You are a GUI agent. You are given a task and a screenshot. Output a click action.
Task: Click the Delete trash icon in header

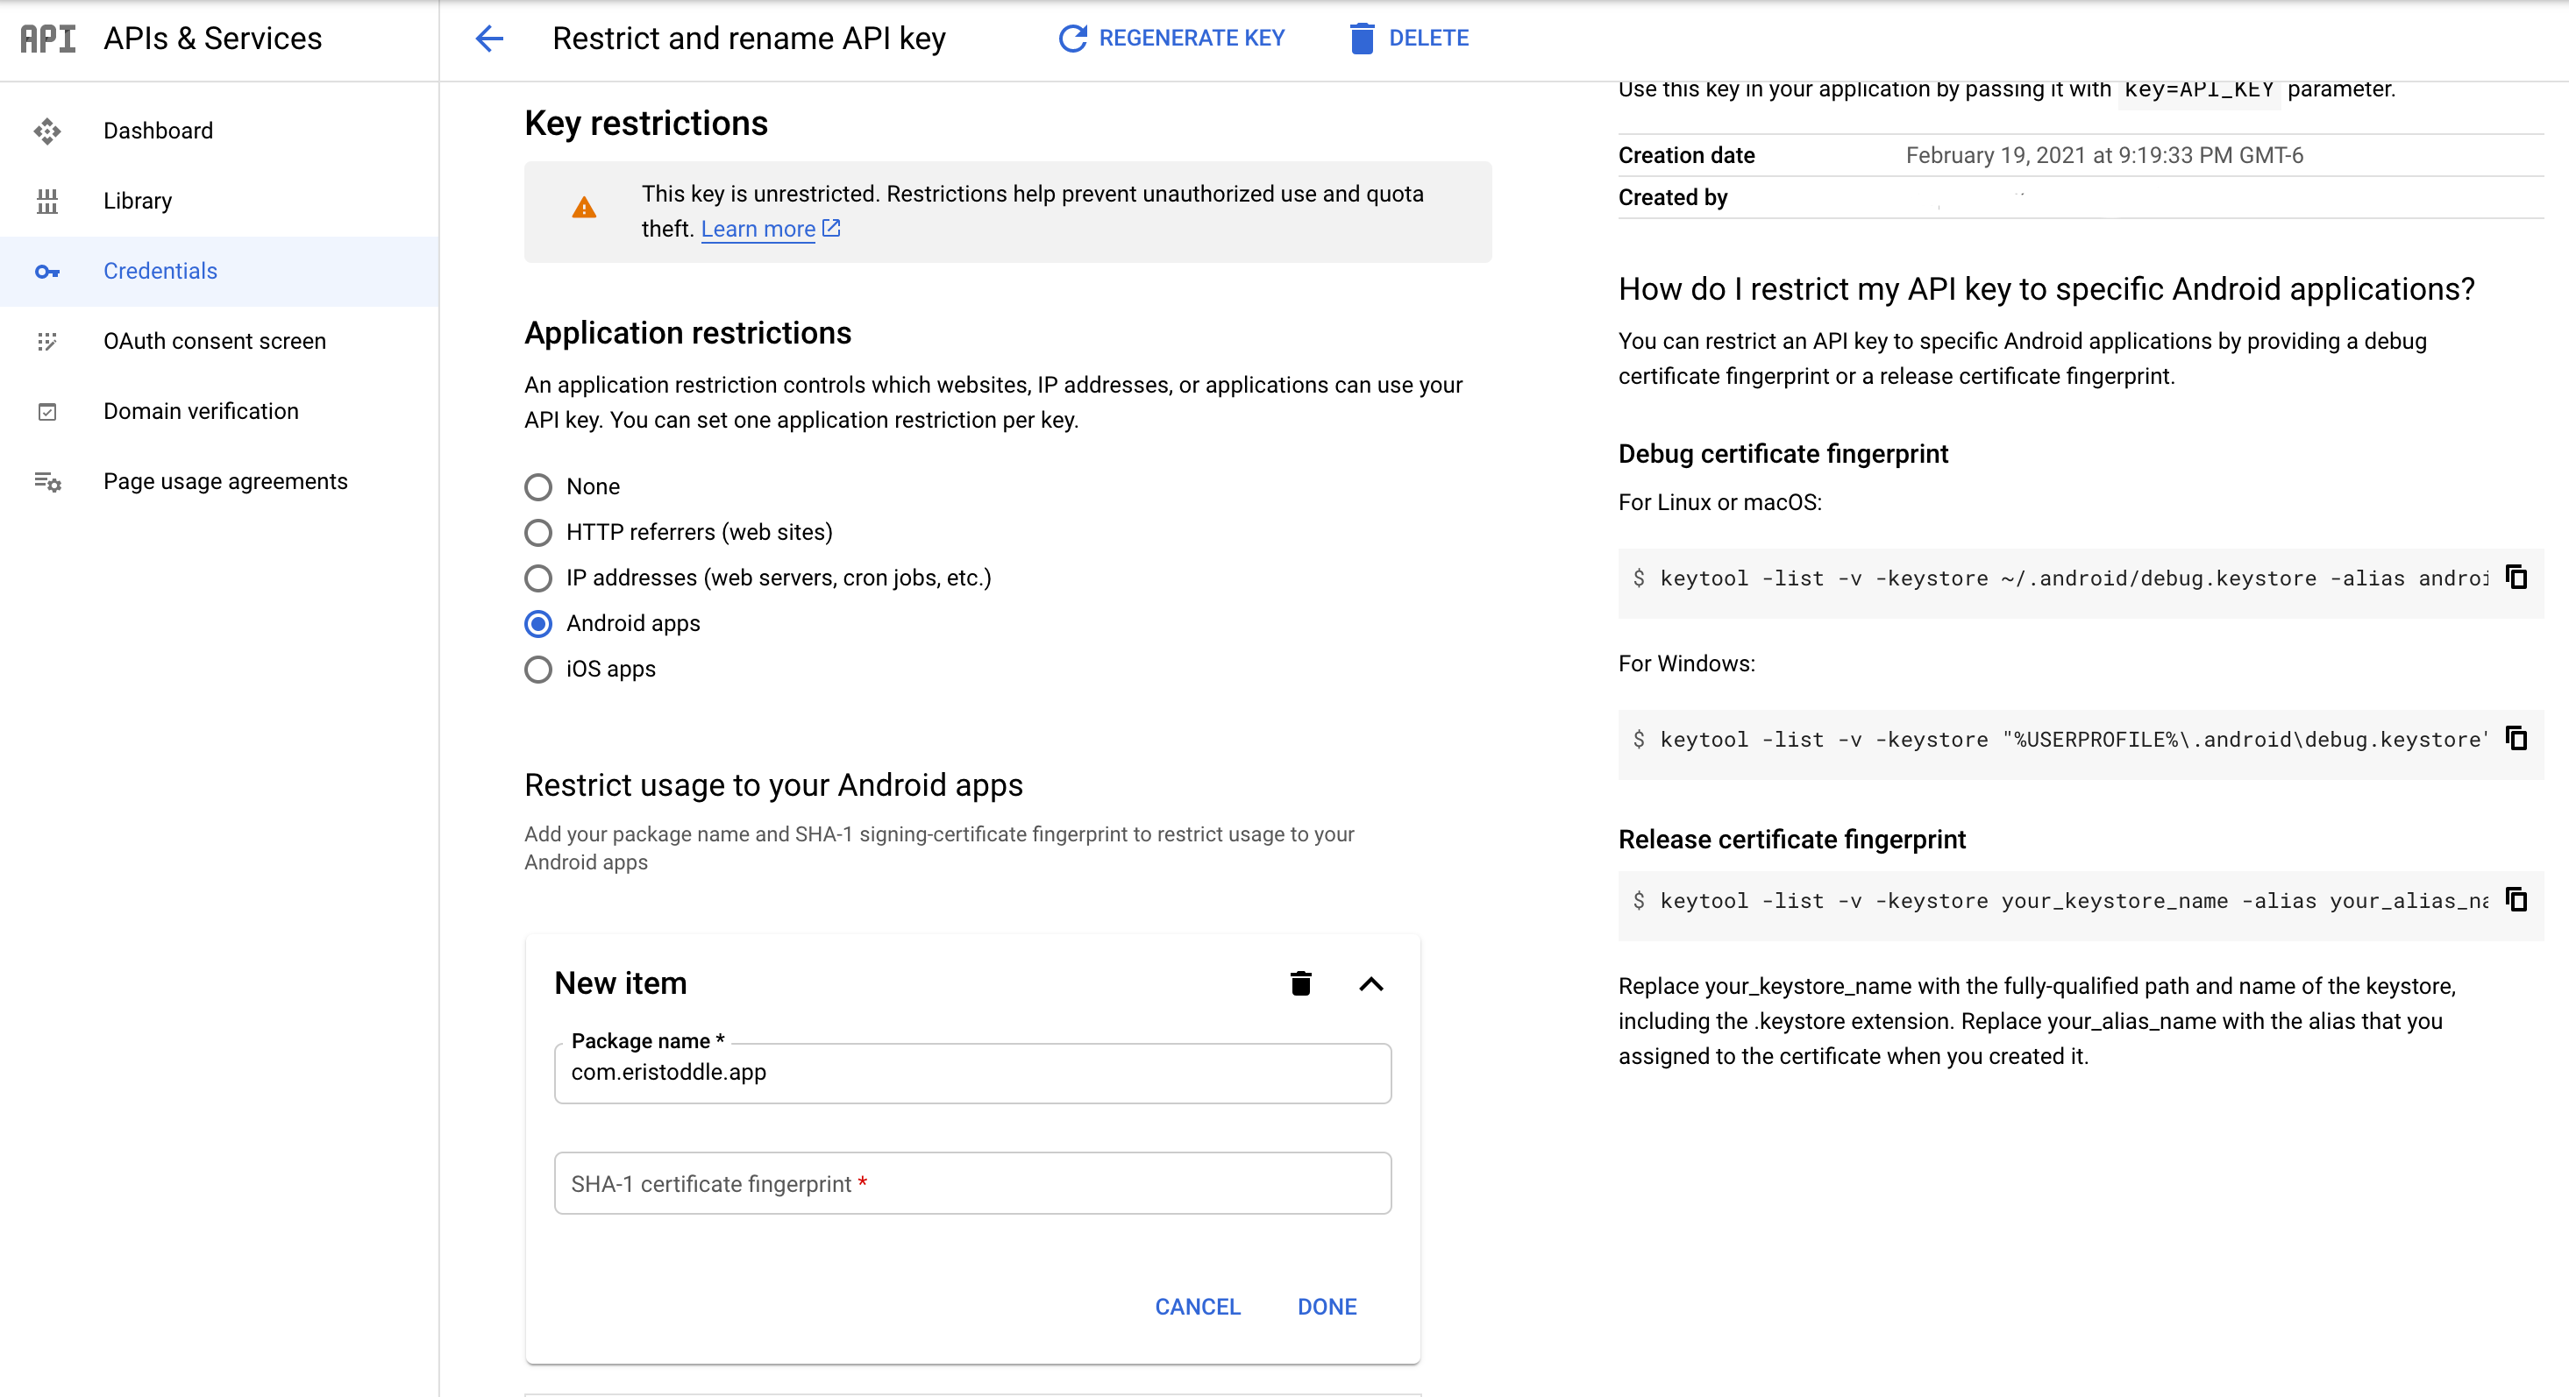[x=1362, y=38]
